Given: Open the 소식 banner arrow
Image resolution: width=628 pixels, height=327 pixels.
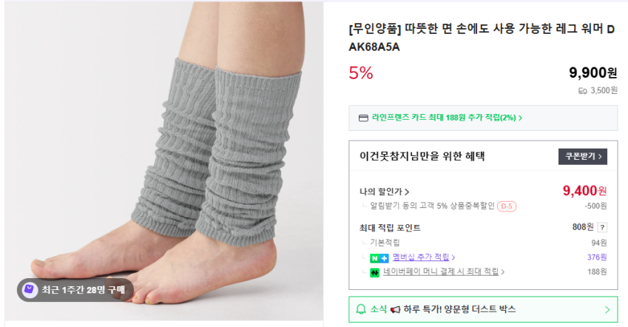Looking at the screenshot, I should tap(607, 310).
